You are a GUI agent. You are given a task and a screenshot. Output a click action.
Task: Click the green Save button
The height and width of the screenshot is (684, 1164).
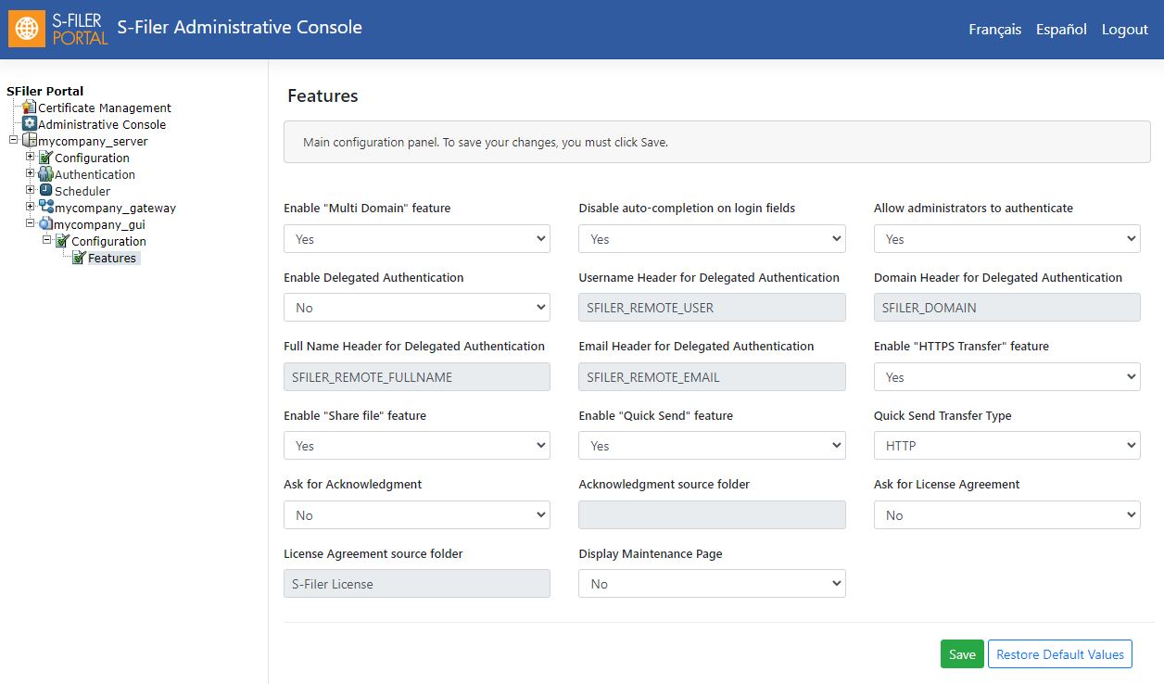coord(962,654)
